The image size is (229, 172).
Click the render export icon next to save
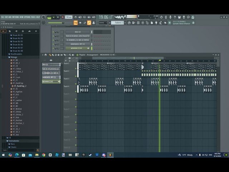(x=184, y=17)
